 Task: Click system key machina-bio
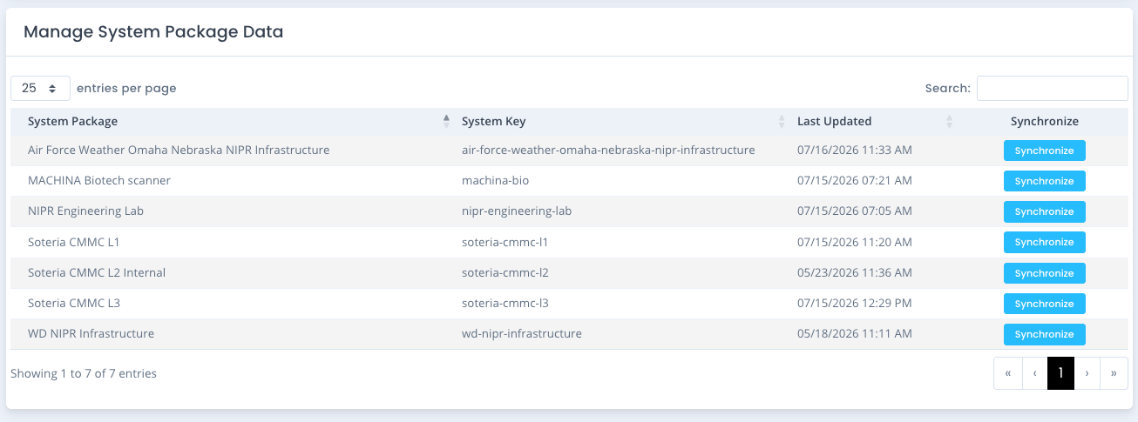click(x=495, y=180)
